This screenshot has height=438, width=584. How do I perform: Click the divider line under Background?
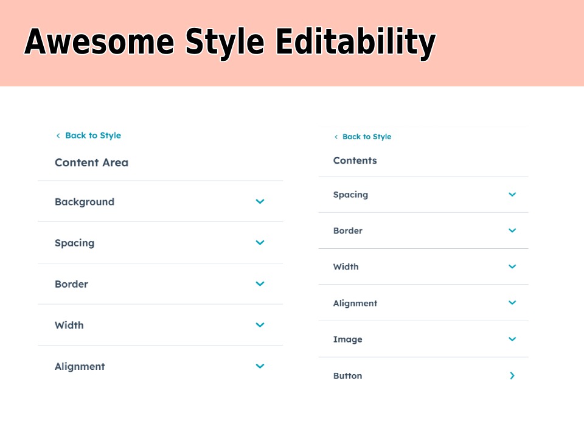160,221
